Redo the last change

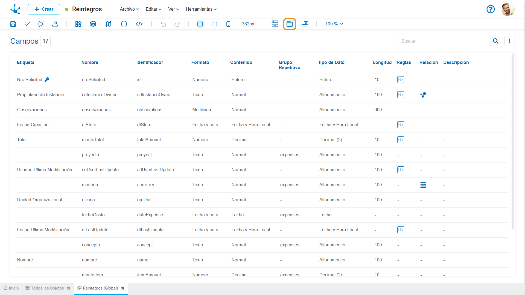coord(177,24)
